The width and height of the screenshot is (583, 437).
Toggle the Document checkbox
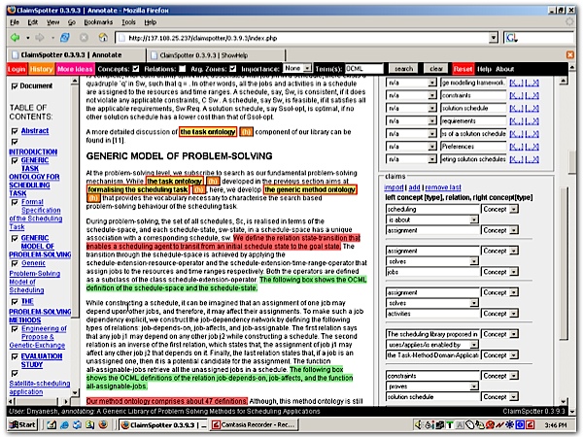coord(15,86)
